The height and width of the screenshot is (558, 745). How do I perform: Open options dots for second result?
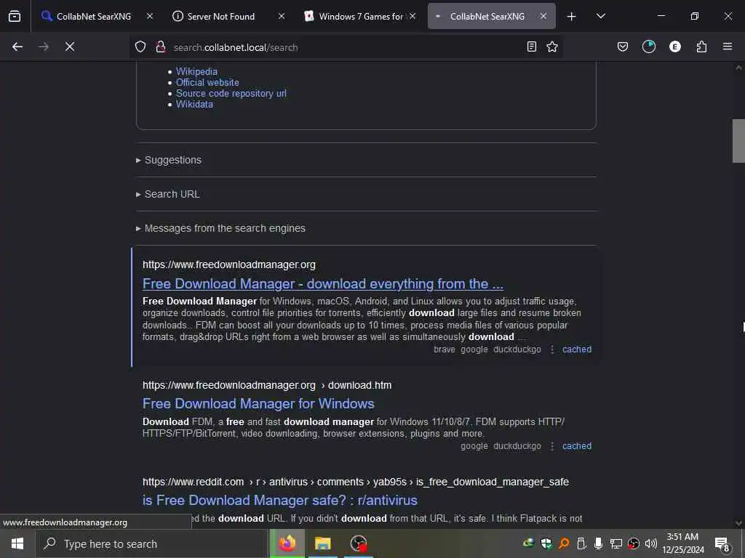551,447
